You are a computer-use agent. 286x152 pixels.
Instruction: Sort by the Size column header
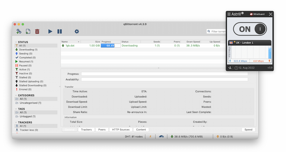91,42
